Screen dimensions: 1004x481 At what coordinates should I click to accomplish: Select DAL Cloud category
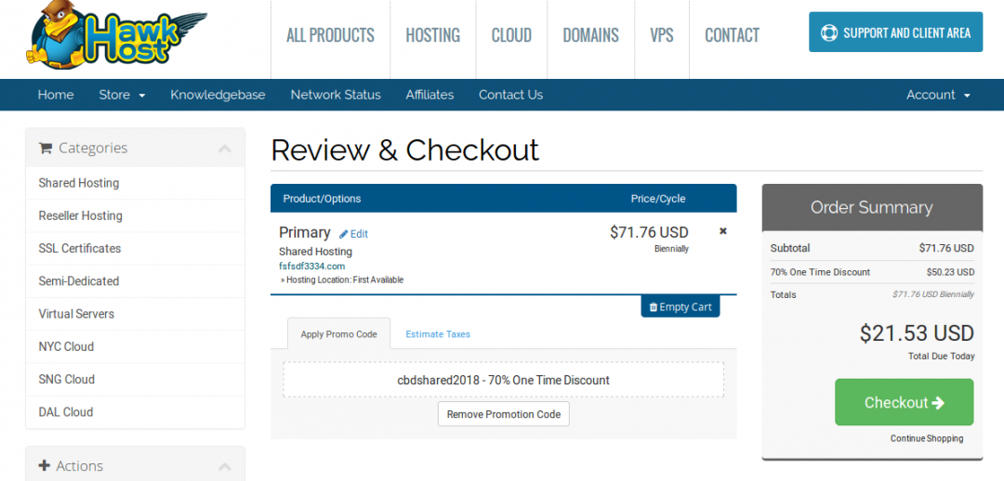coord(135,412)
